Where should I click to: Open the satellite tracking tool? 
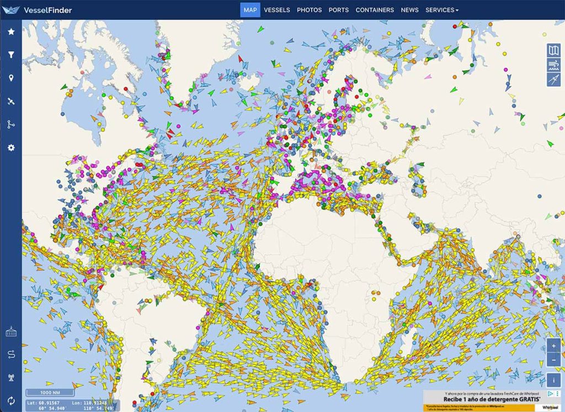[x=11, y=101]
